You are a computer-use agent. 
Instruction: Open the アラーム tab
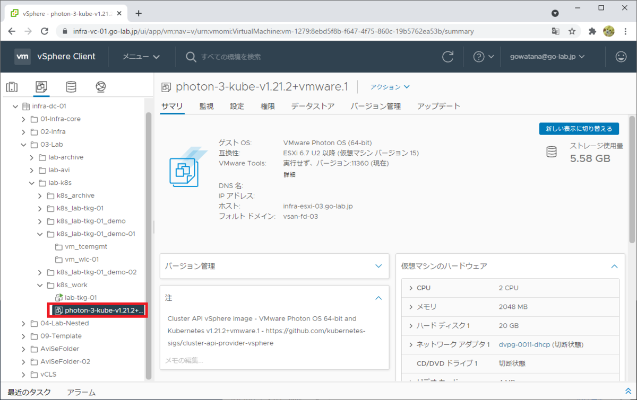81,392
